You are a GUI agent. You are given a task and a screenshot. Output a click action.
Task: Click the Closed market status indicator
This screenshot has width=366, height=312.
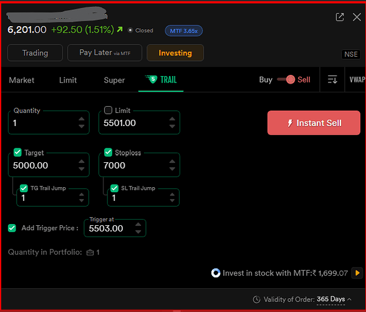coord(140,31)
